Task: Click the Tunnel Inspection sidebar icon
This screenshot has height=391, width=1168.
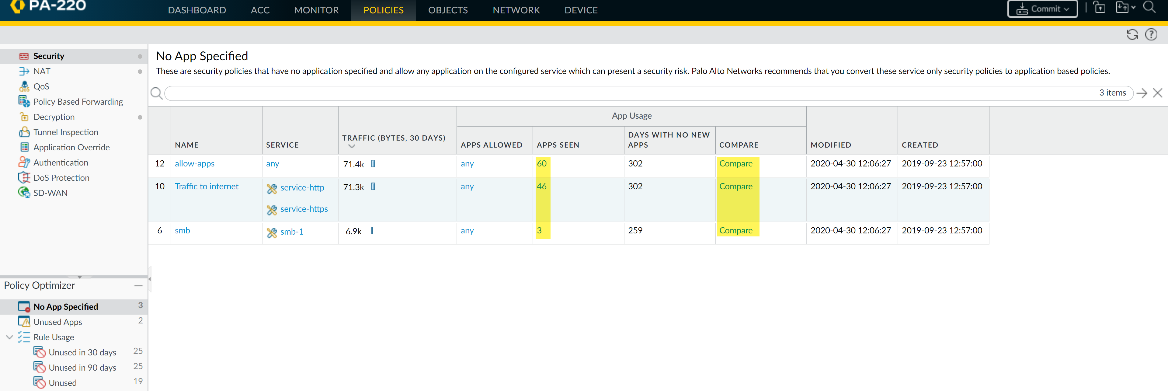Action: [24, 132]
